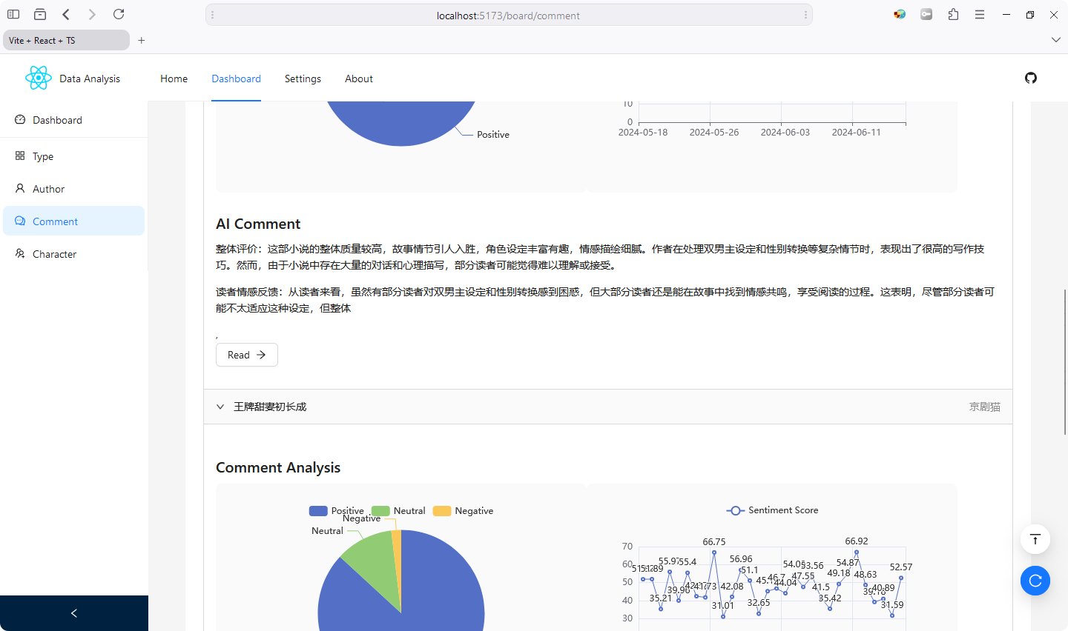The width and height of the screenshot is (1068, 631).
Task: Go to Home nav item
Action: [x=174, y=79]
